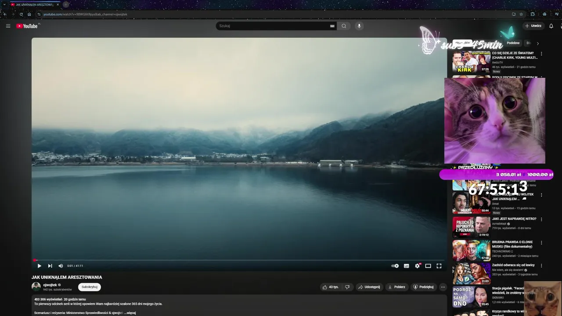562x316 pixels.
Task: Subscribe with the Subskrybuj button
Action: (90, 287)
